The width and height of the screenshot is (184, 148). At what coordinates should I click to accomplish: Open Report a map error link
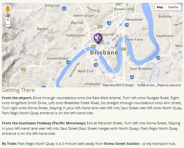(x=169, y=85)
